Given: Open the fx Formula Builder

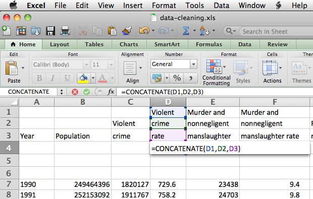Looking at the screenshot, I should 111,92.
